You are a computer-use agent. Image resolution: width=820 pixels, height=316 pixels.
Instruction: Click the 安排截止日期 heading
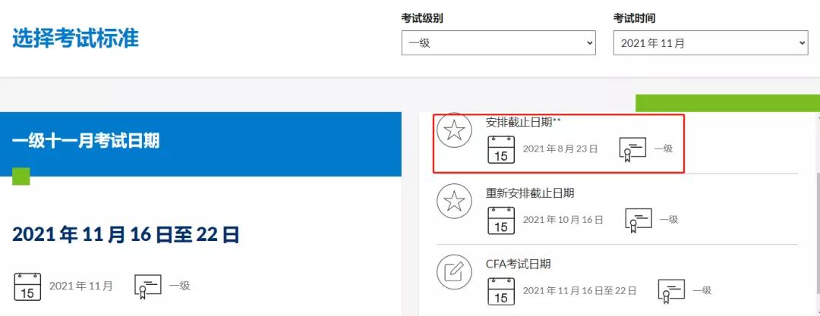pyautogui.click(x=519, y=122)
